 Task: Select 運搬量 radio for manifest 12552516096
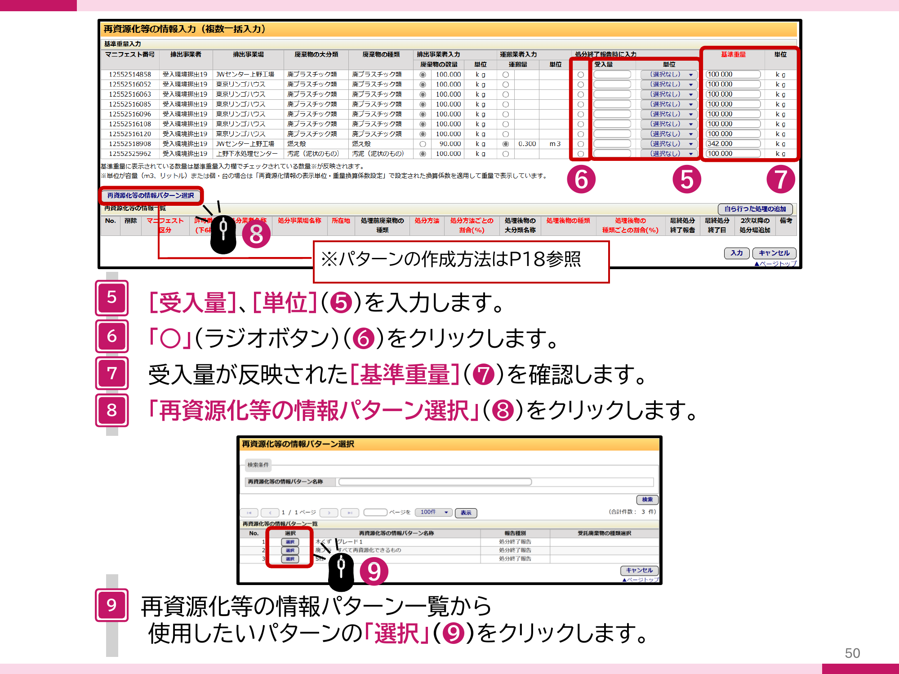pos(506,114)
